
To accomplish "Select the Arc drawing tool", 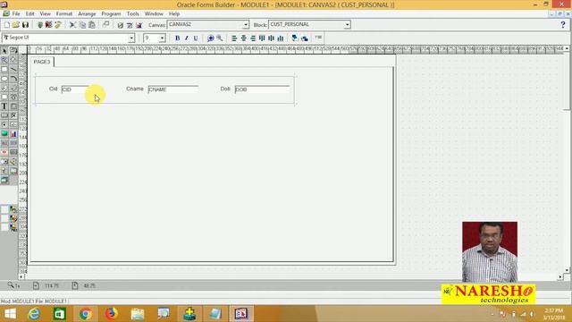I will tap(13, 78).
